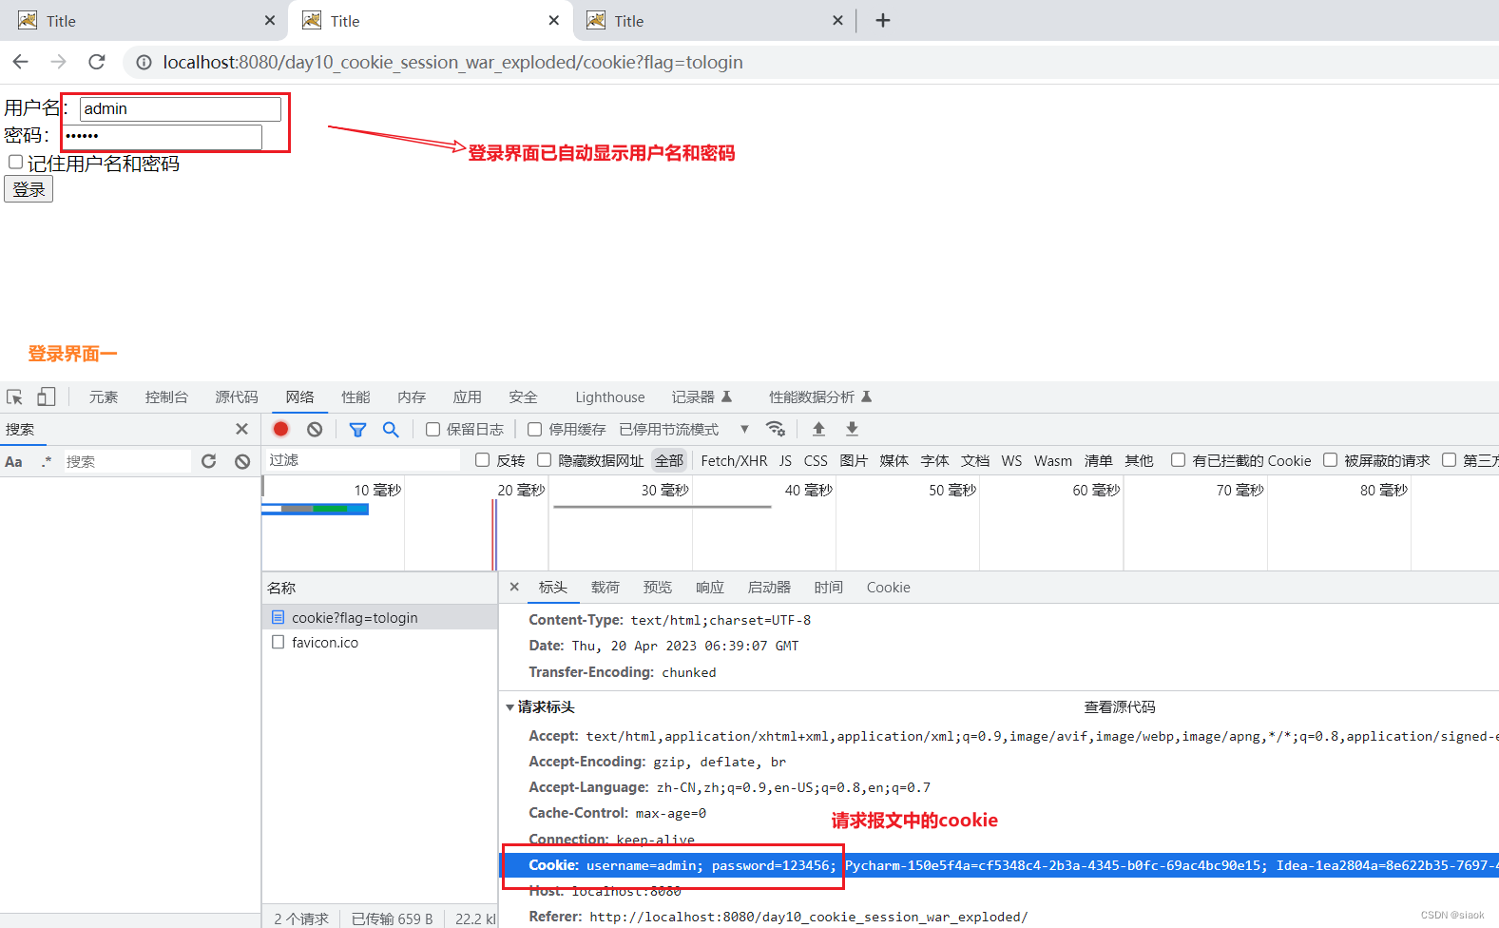Clear the network log

[x=315, y=429]
